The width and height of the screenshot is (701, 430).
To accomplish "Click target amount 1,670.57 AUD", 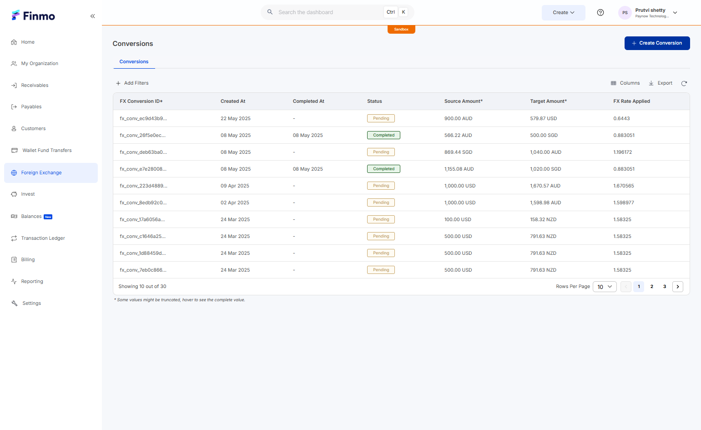I will tap(545, 186).
